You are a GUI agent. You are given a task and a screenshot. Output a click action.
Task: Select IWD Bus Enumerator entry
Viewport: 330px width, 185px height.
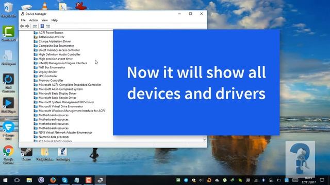52,67
